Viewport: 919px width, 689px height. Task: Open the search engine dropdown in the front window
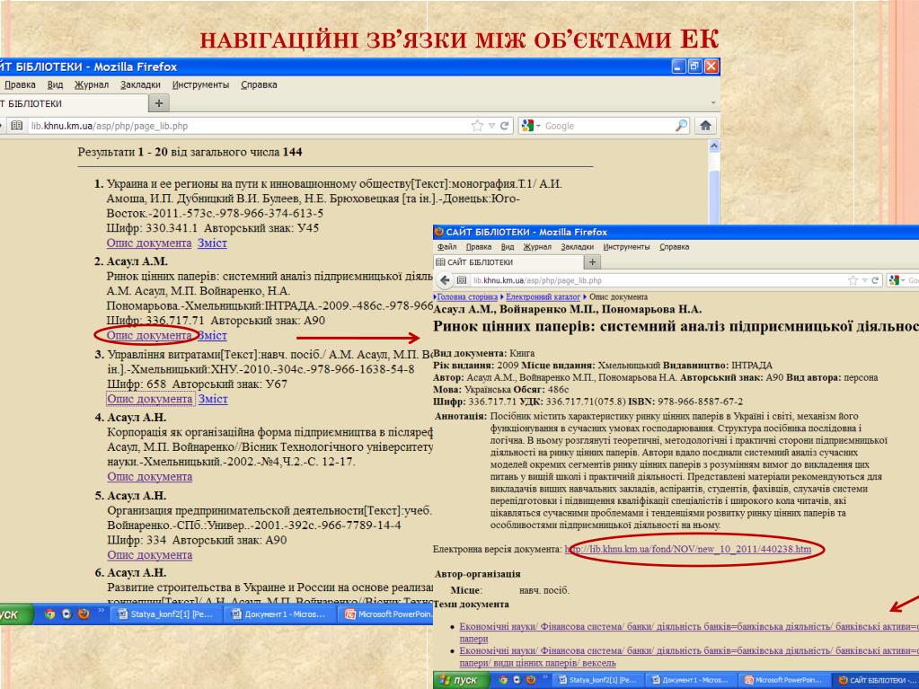[903, 280]
